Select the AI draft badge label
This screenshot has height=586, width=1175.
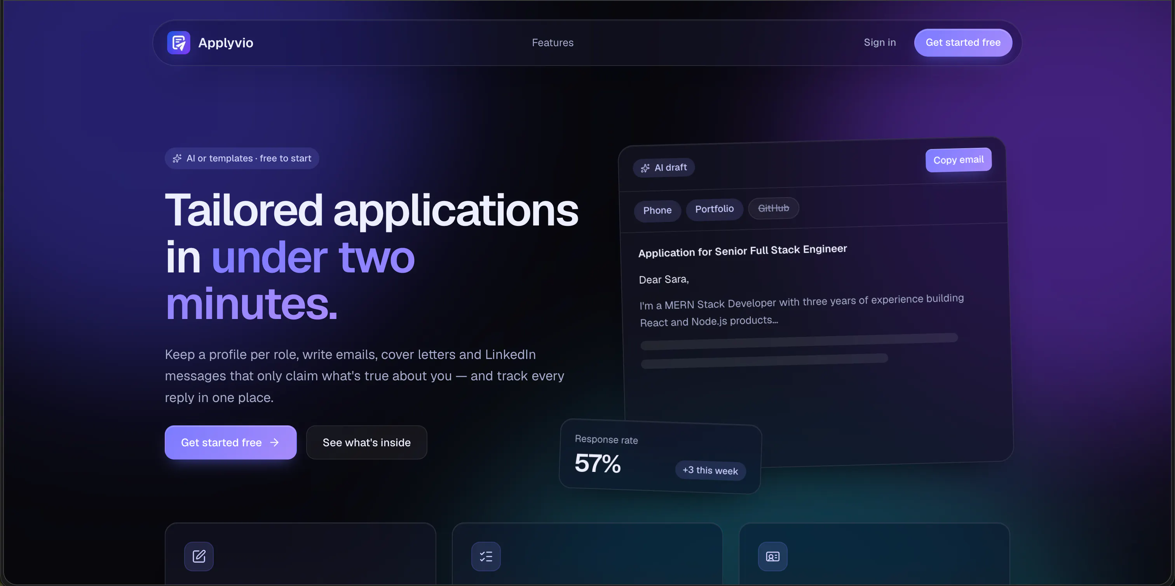(x=671, y=167)
